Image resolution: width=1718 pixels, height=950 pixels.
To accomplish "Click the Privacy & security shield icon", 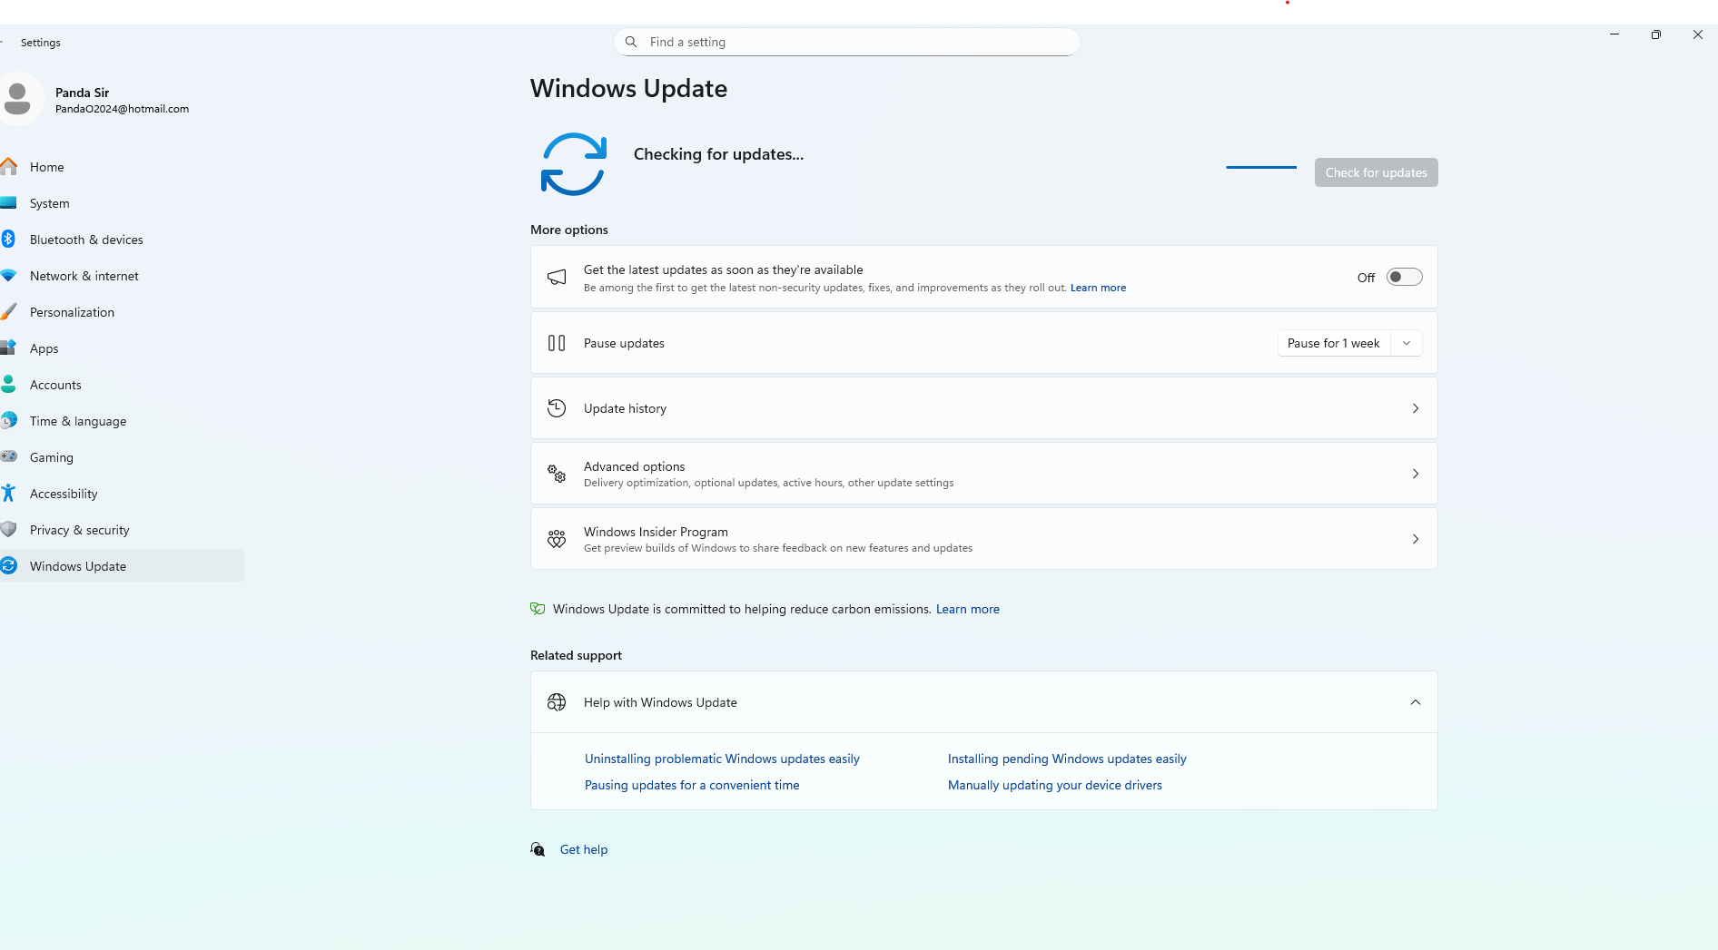I will (x=8, y=530).
